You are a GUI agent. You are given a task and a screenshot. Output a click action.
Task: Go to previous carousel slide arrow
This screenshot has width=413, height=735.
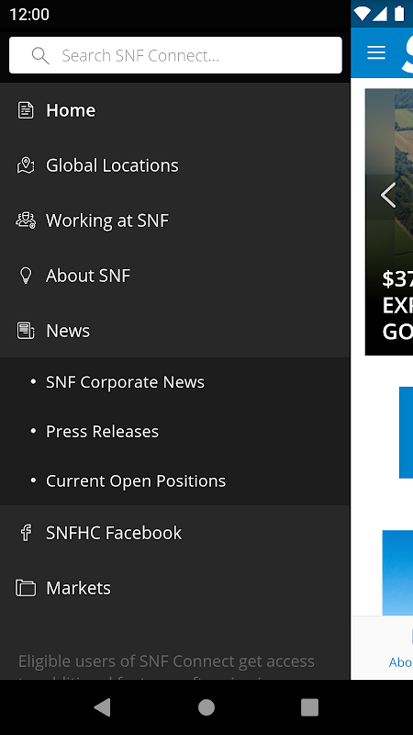388,195
